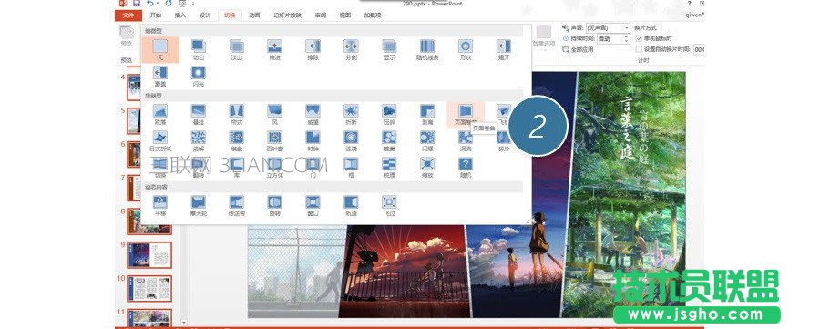
Task: Select the 窗口 (Window) transition
Action: click(313, 206)
